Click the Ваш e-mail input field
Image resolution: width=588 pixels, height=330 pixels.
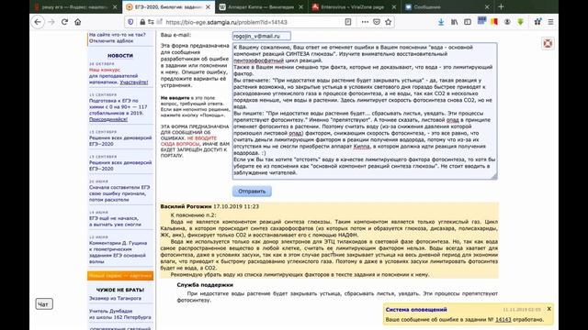pyautogui.click(x=261, y=36)
